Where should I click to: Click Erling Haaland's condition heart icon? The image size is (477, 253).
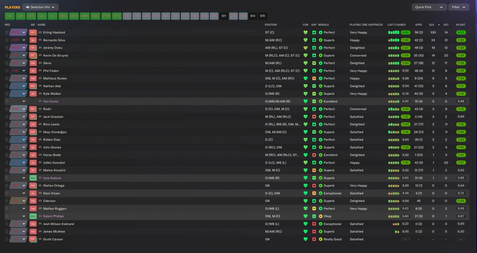point(306,32)
